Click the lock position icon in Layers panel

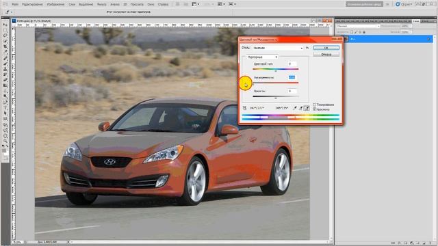coord(360,32)
